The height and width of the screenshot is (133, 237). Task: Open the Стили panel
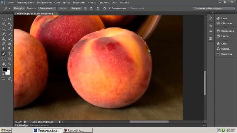222,36
